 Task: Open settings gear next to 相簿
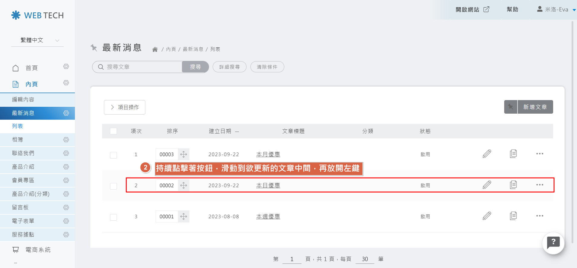pyautogui.click(x=66, y=140)
